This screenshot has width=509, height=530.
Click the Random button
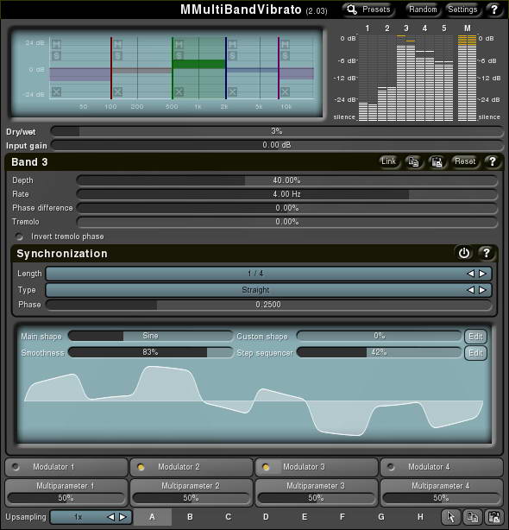point(423,9)
